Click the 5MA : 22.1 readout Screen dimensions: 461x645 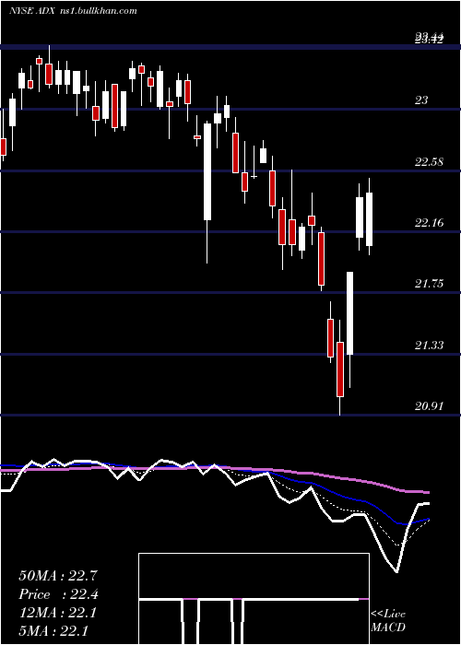(53, 630)
